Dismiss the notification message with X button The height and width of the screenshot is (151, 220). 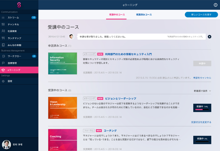210,37
